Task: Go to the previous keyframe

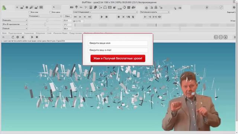Action: pos(80,17)
